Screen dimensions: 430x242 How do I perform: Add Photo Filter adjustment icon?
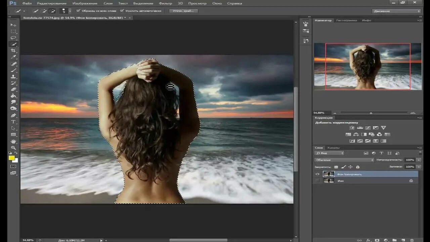[372, 134]
